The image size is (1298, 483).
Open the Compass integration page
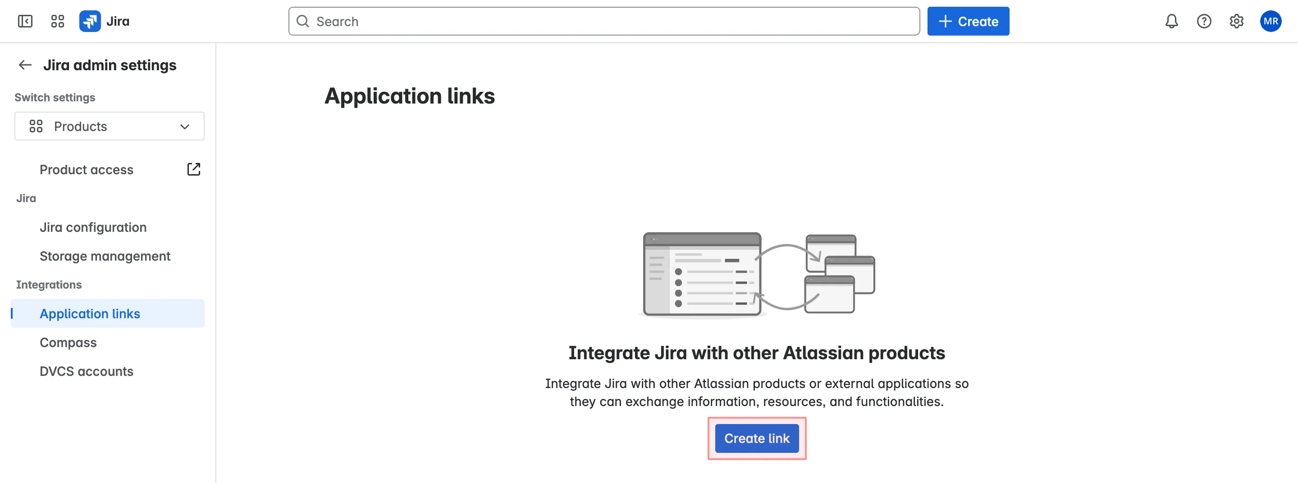coord(68,342)
